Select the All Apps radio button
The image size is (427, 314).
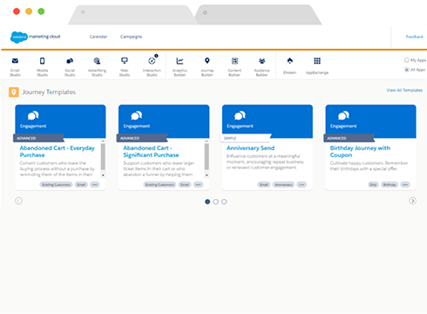tap(407, 70)
